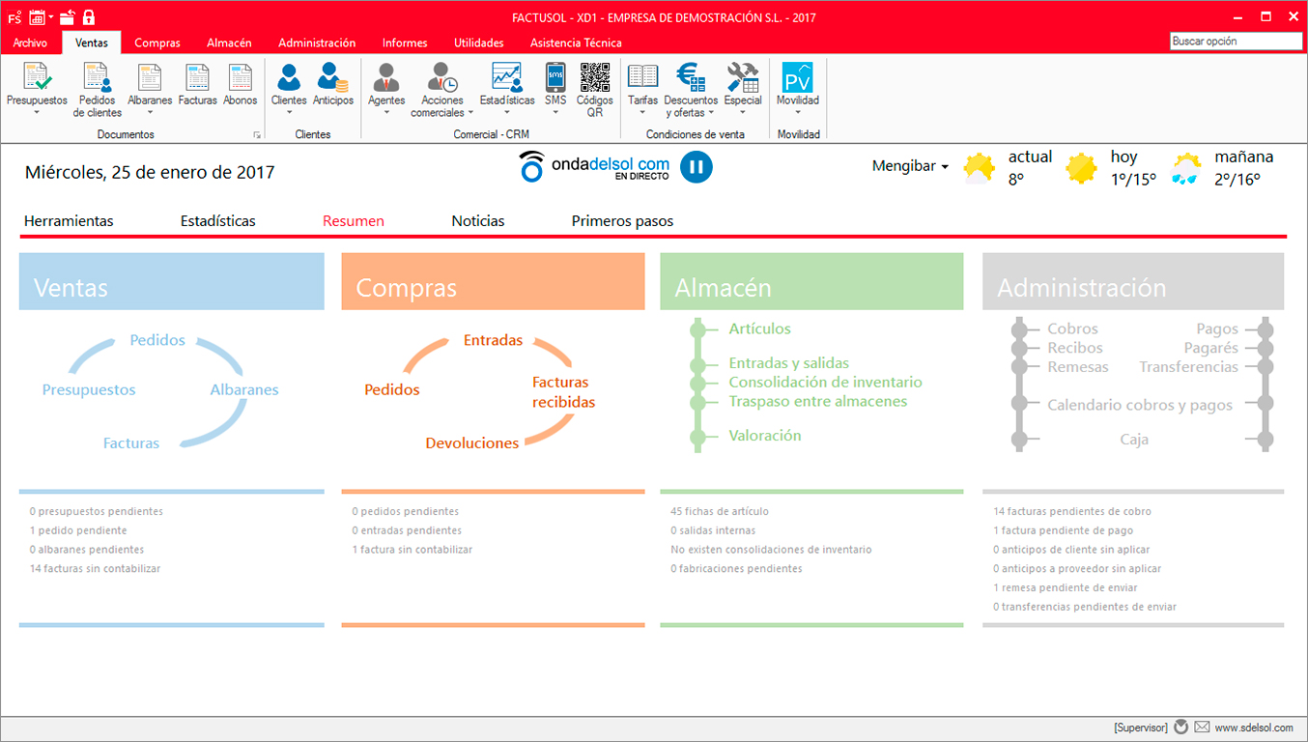Click the www.sdelsol.com link

point(1255,728)
